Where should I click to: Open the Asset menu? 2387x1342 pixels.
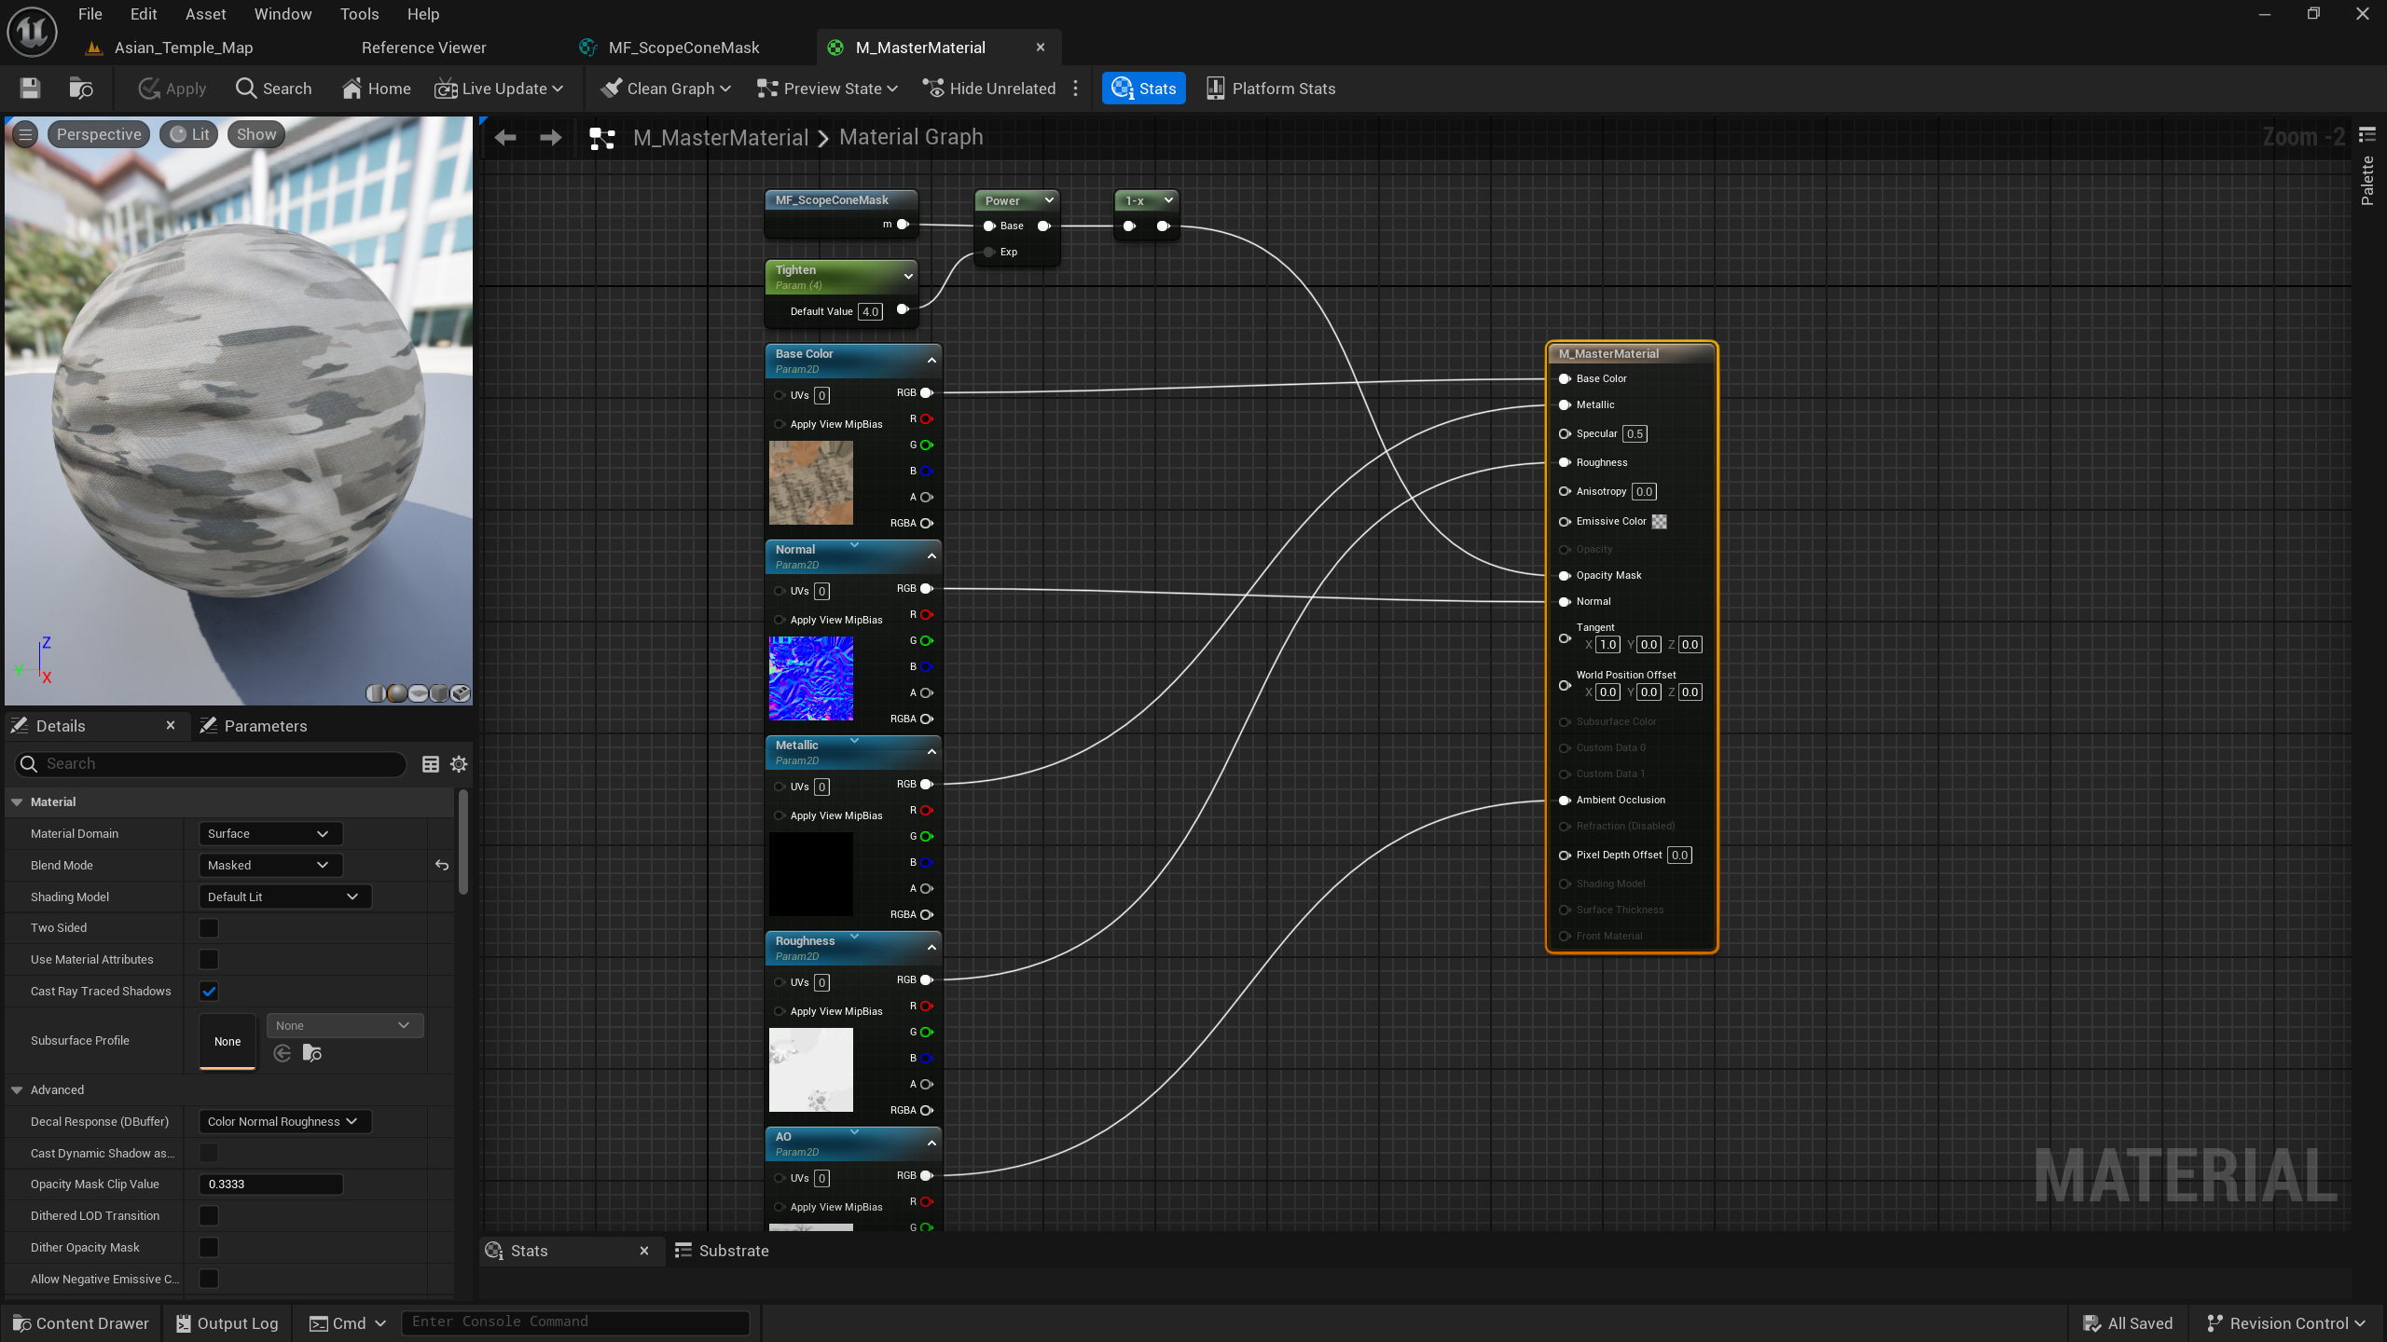(x=205, y=14)
